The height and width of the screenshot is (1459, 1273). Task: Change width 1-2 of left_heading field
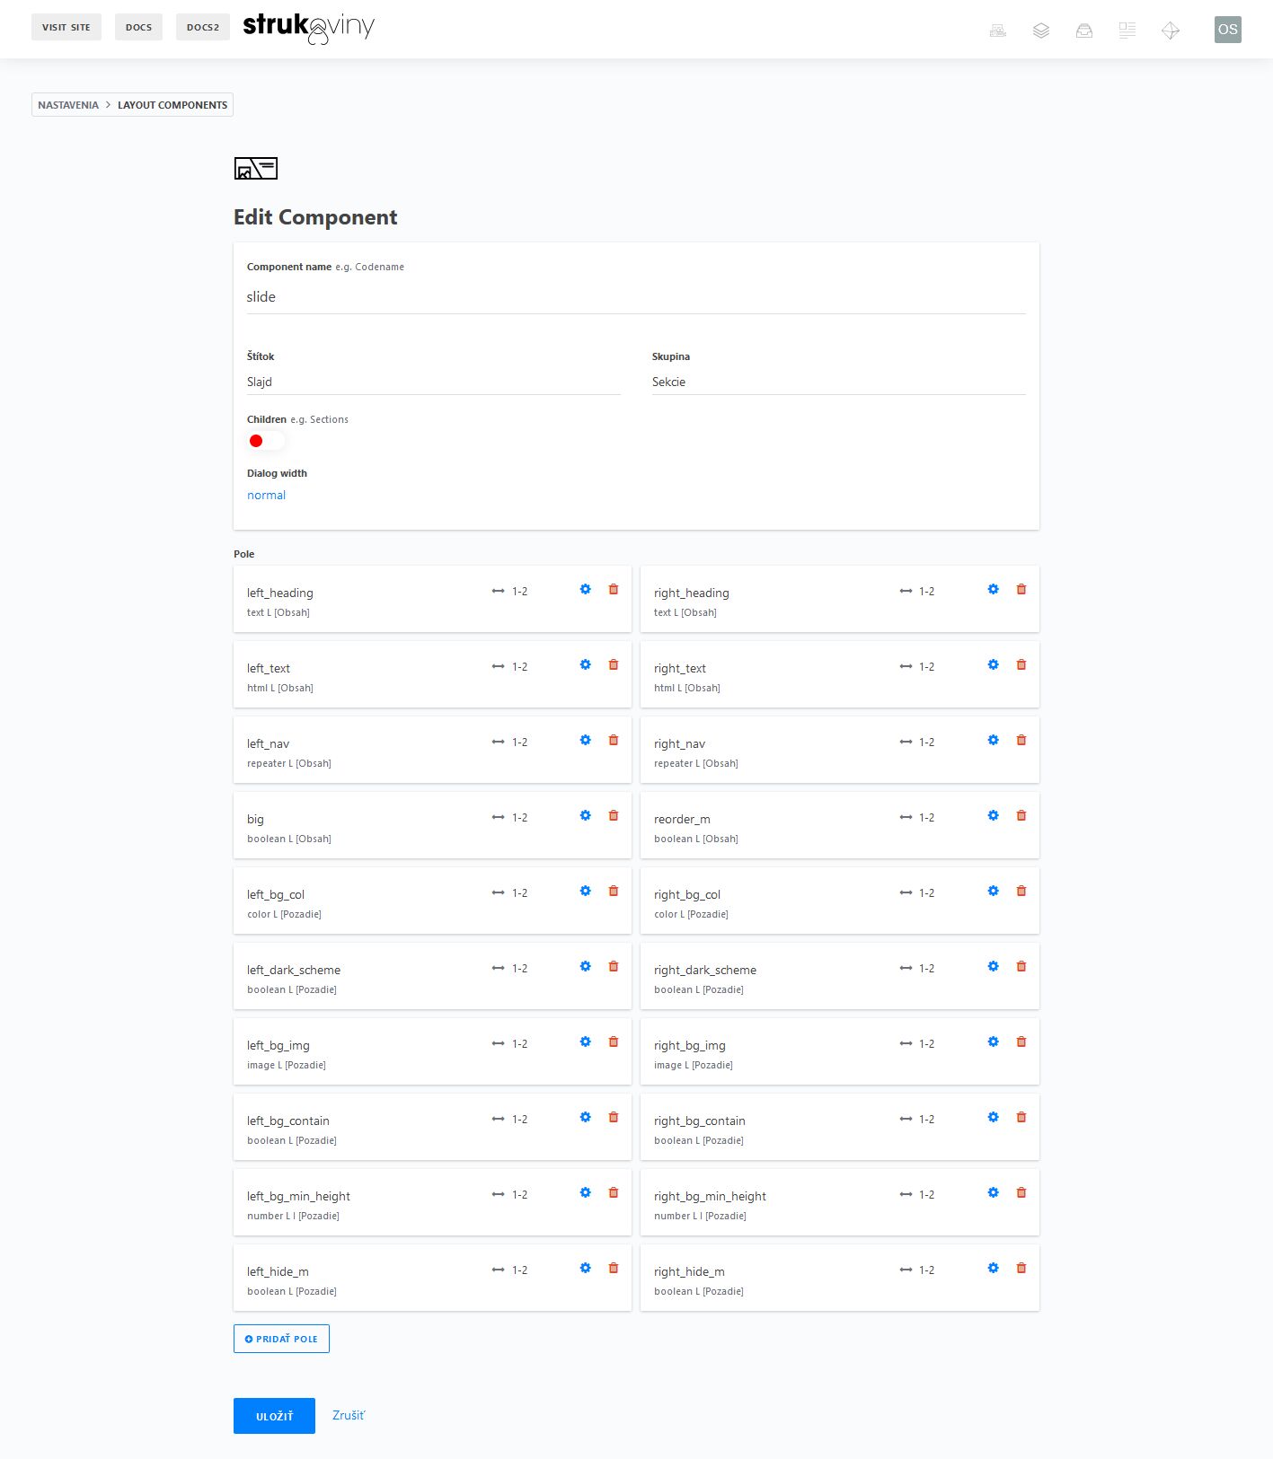coord(509,592)
